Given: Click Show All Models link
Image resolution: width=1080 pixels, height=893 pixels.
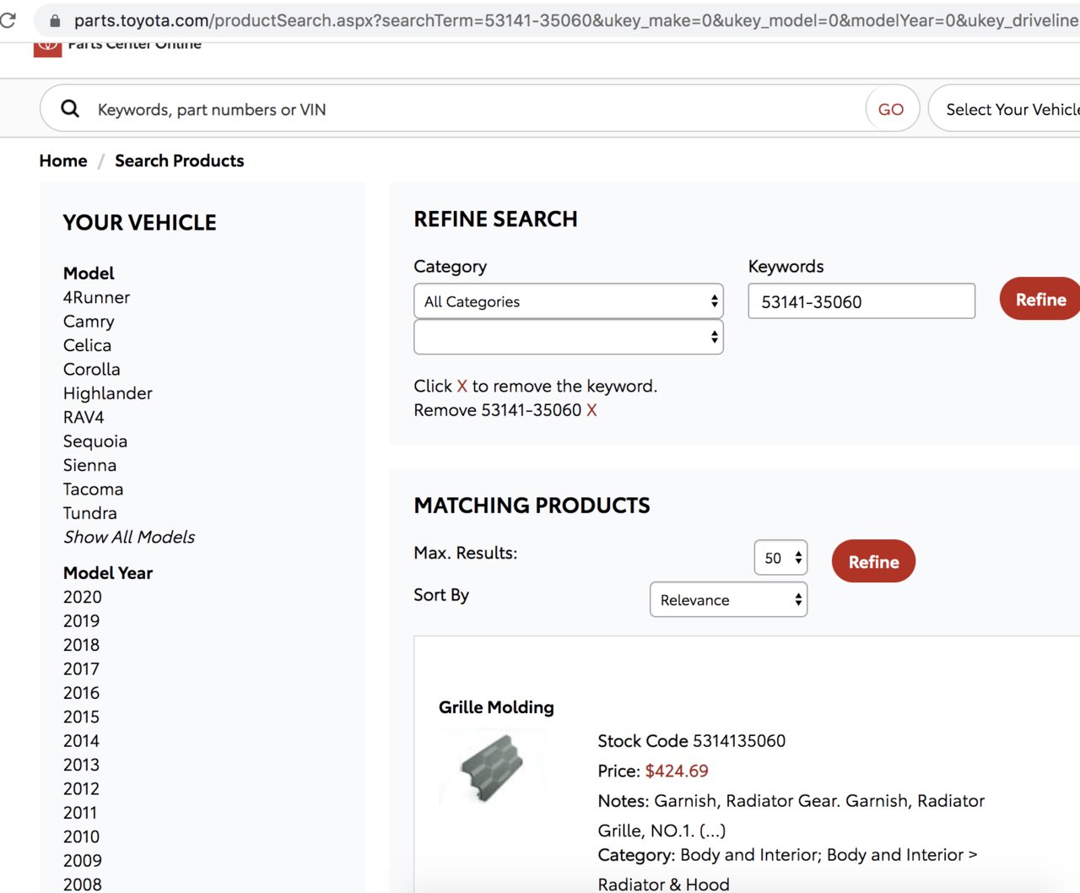Looking at the screenshot, I should click(x=129, y=537).
